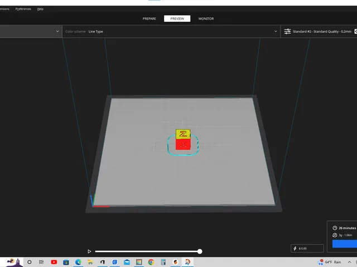Select the sliced calibration cube model

pyautogui.click(x=183, y=140)
